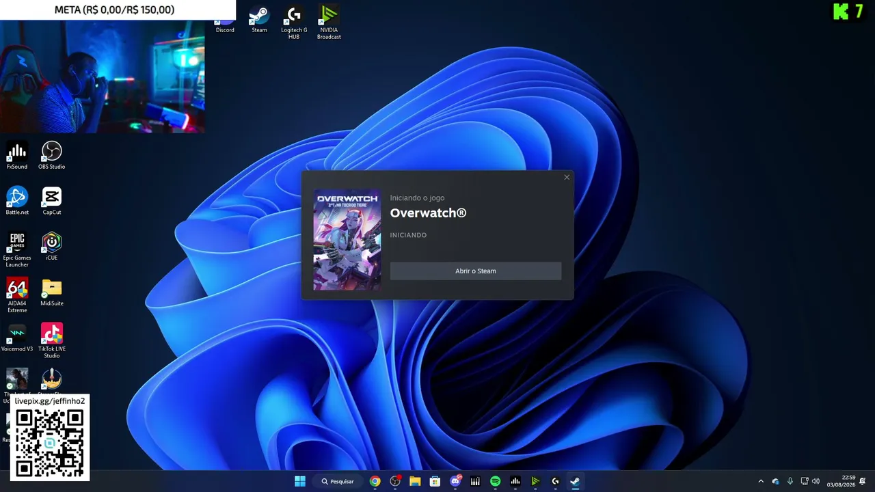Launch Logitech G HUB from the desktop
Viewport: 875px width, 492px height.
tap(294, 23)
